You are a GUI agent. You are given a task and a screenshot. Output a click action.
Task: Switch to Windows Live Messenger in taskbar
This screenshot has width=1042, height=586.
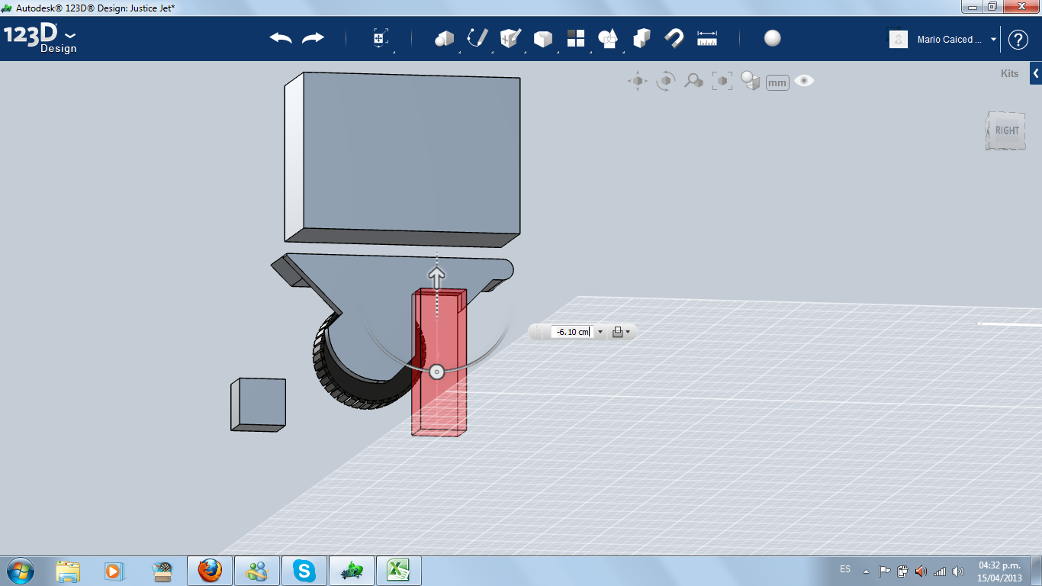257,571
